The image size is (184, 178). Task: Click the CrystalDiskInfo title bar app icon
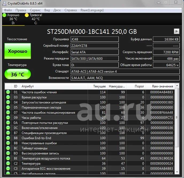click(4, 3)
